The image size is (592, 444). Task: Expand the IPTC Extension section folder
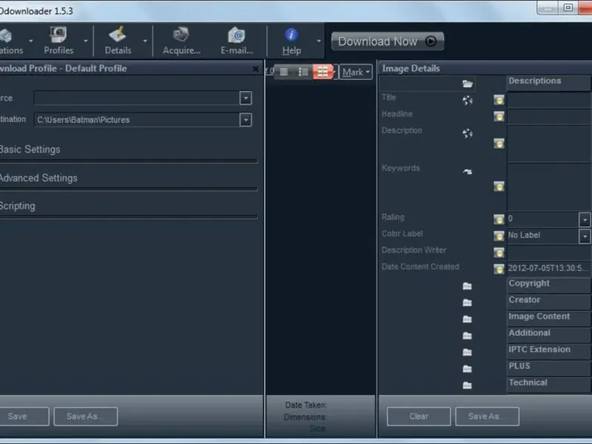468,352
